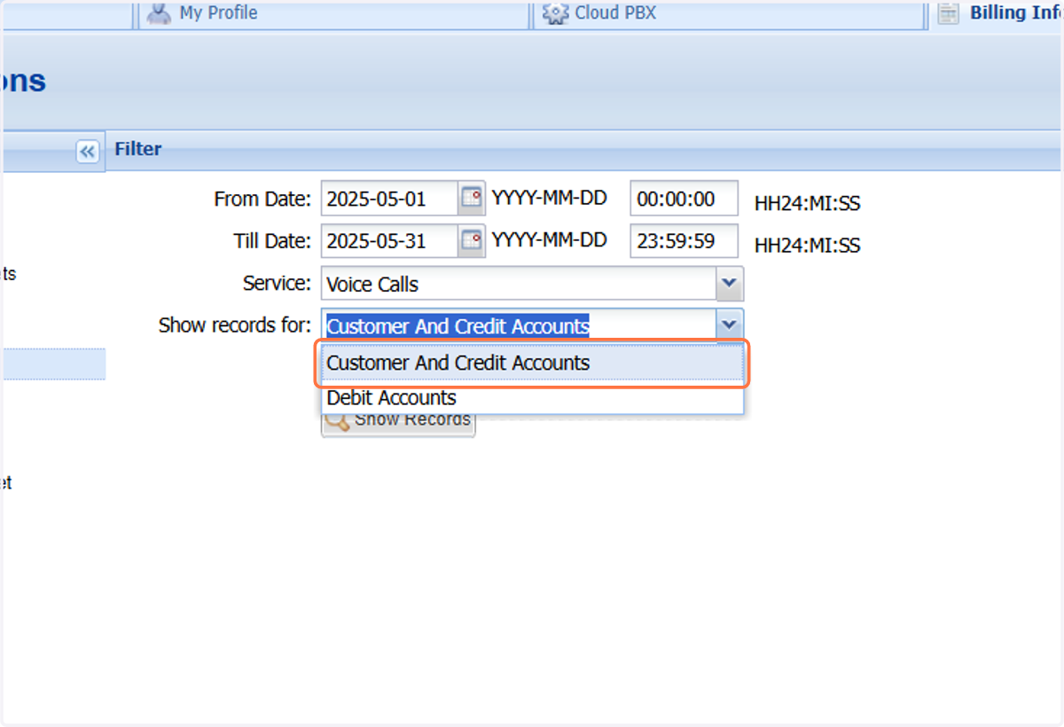Click HH24:MI:SS hint beside Till time
The width and height of the screenshot is (1064, 727).
[x=808, y=246]
